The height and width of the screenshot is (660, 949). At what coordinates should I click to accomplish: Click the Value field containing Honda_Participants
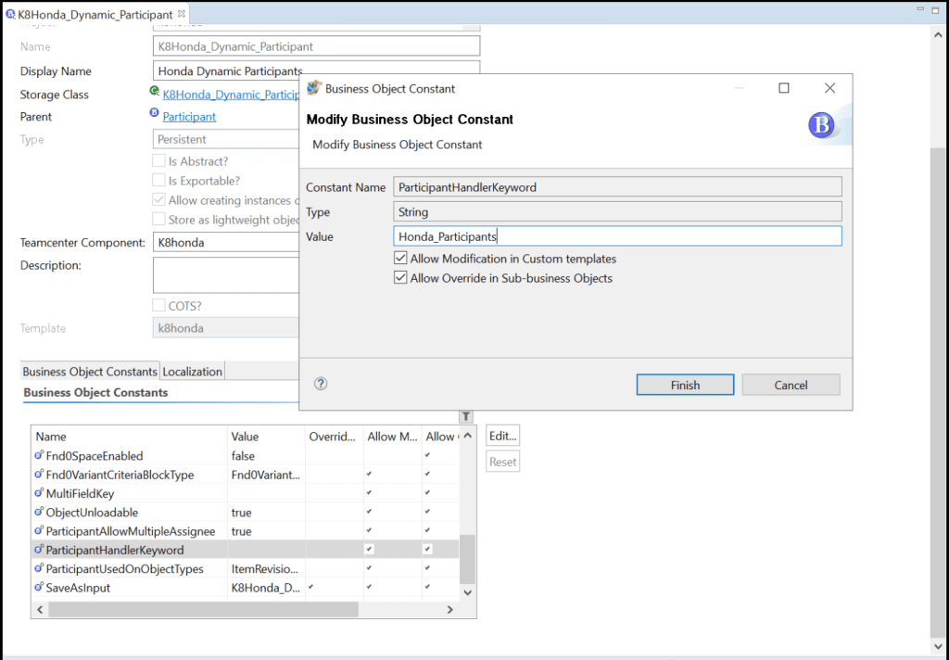(617, 236)
